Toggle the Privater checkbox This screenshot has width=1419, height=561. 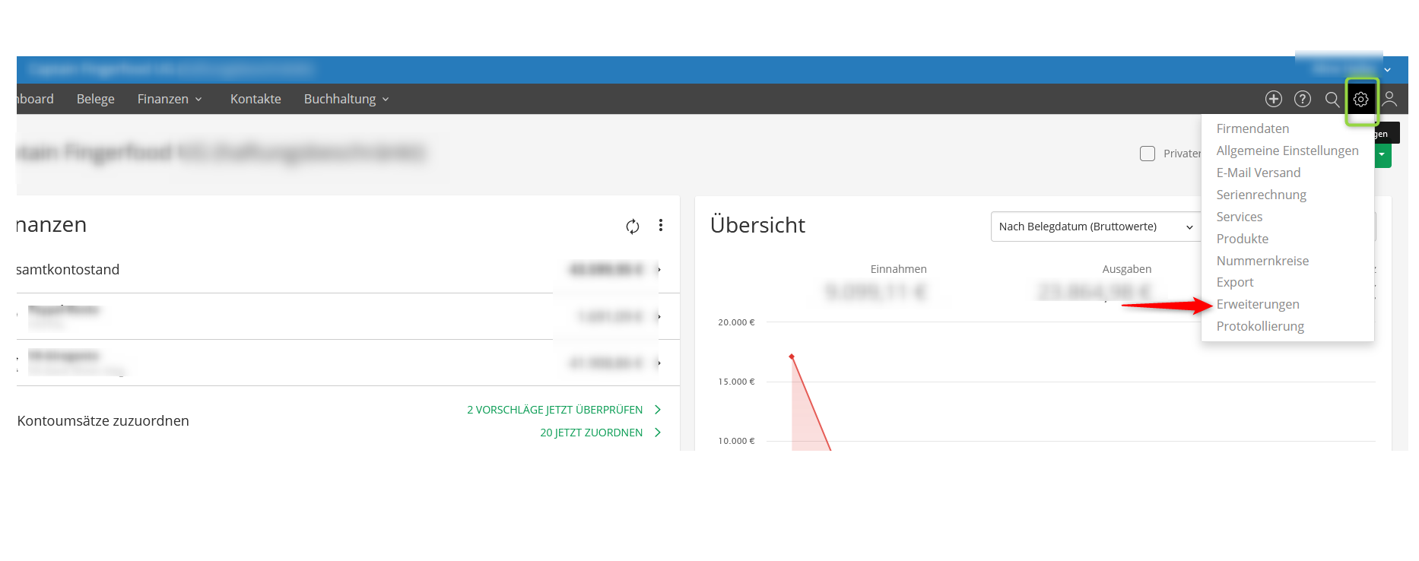1147,154
